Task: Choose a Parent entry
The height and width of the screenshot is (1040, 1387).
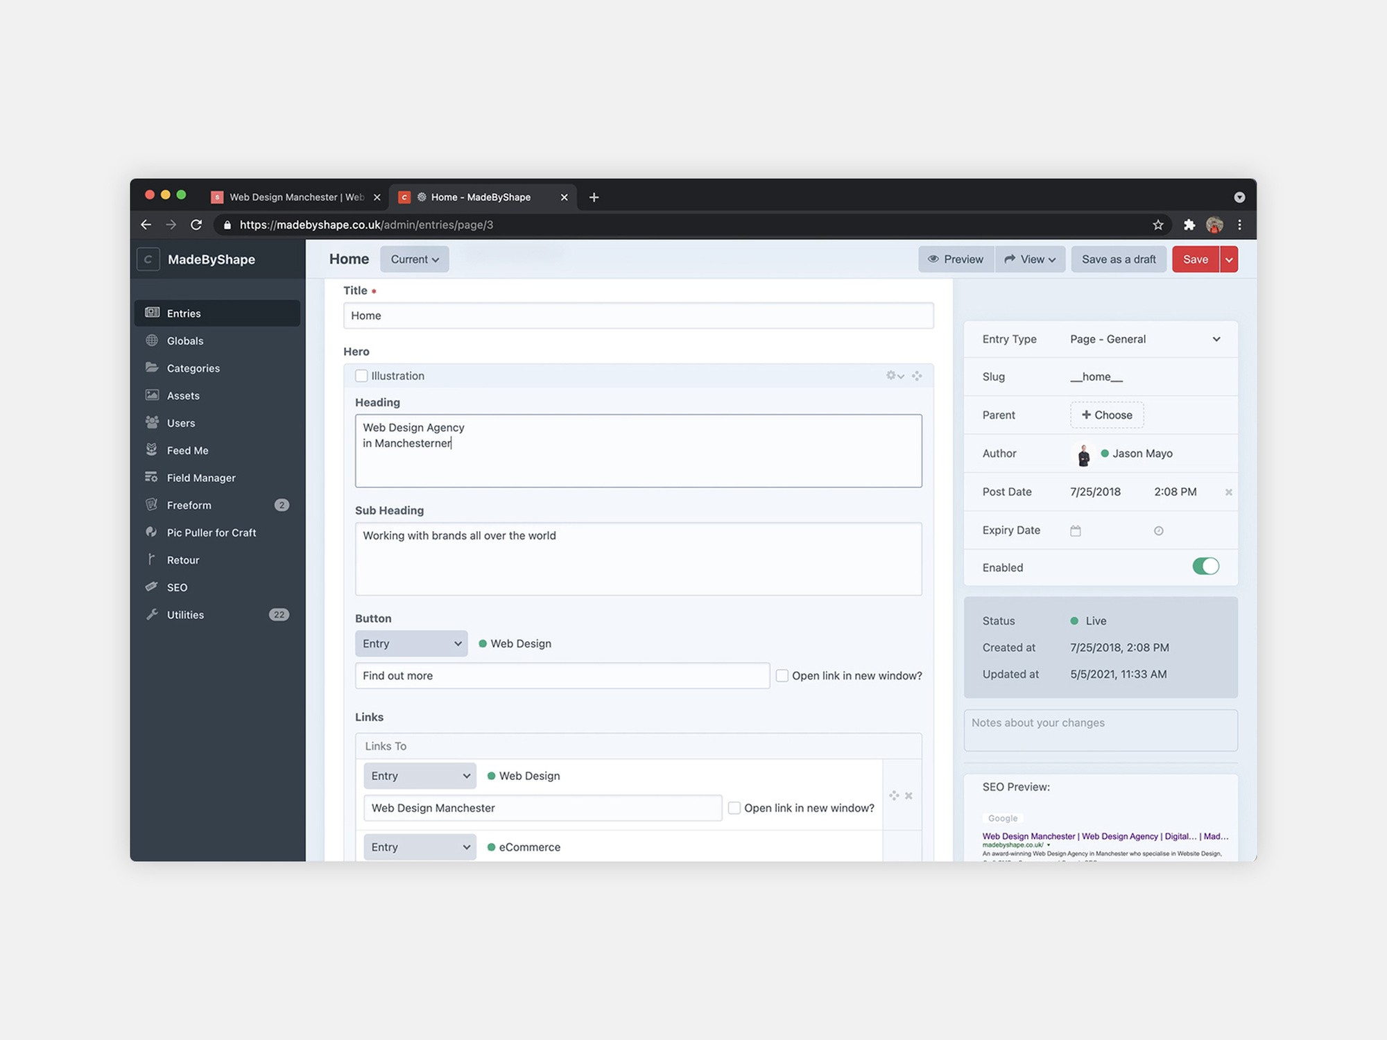Action: pos(1107,415)
